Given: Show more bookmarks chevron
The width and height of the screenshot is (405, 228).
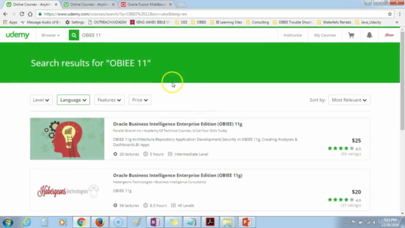Looking at the screenshot, I should (397, 22).
